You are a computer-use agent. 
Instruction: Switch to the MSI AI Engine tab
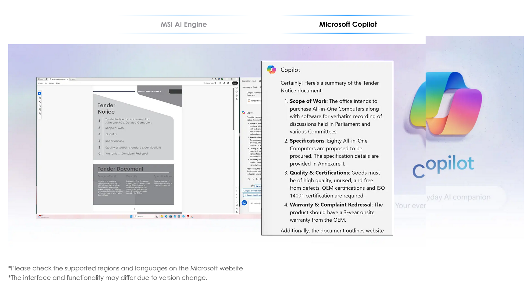[x=184, y=24]
